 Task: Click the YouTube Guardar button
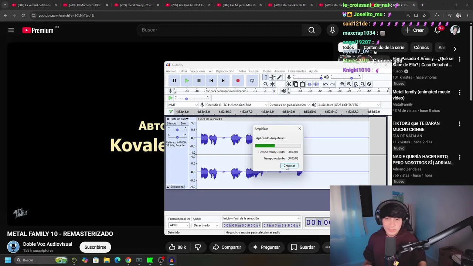point(303,247)
